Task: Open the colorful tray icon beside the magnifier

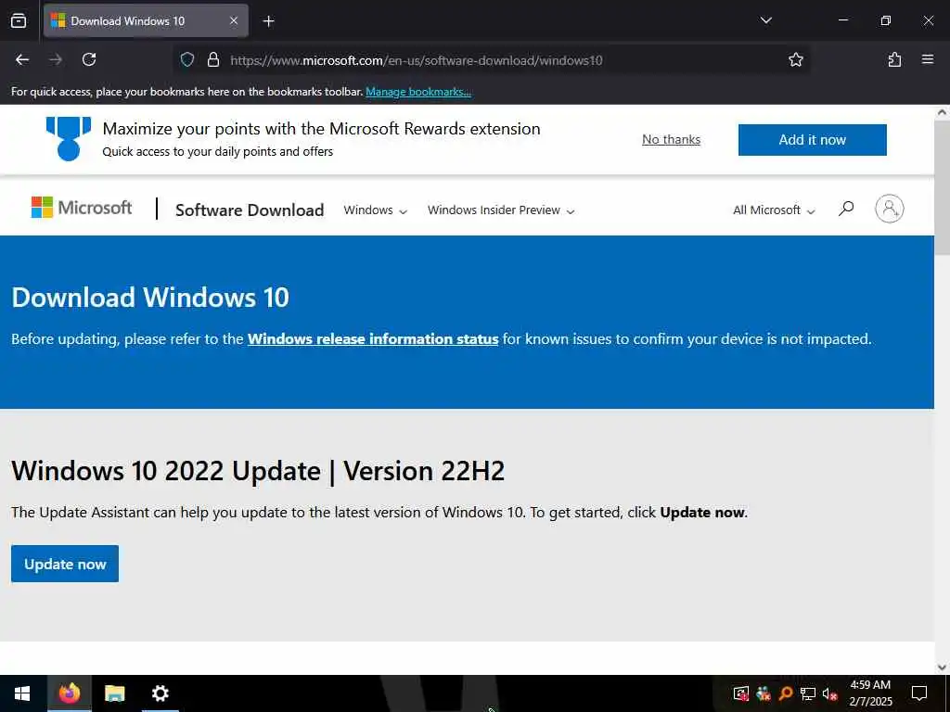Action: (x=764, y=693)
